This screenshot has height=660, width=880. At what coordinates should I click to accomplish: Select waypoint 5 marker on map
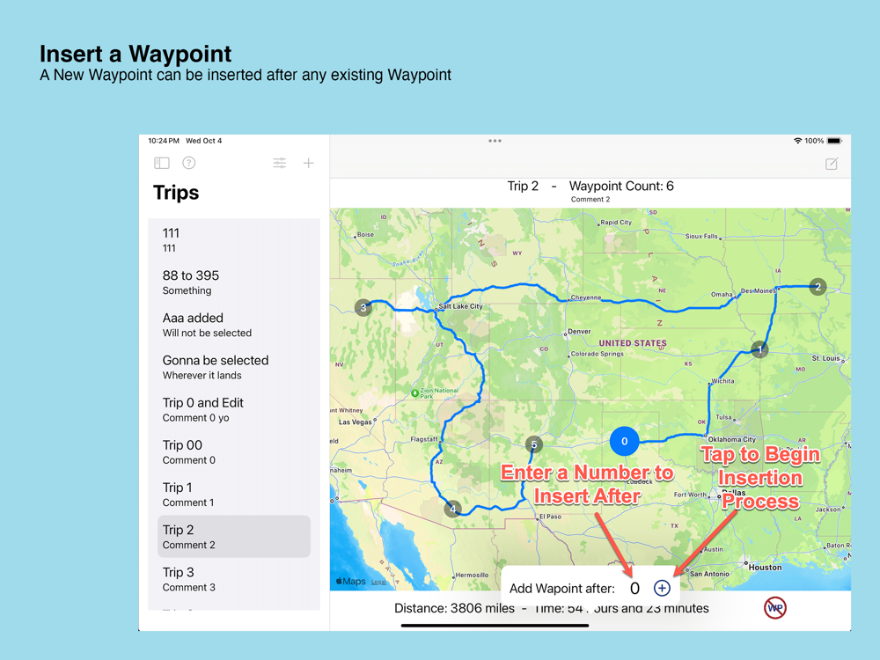point(534,444)
